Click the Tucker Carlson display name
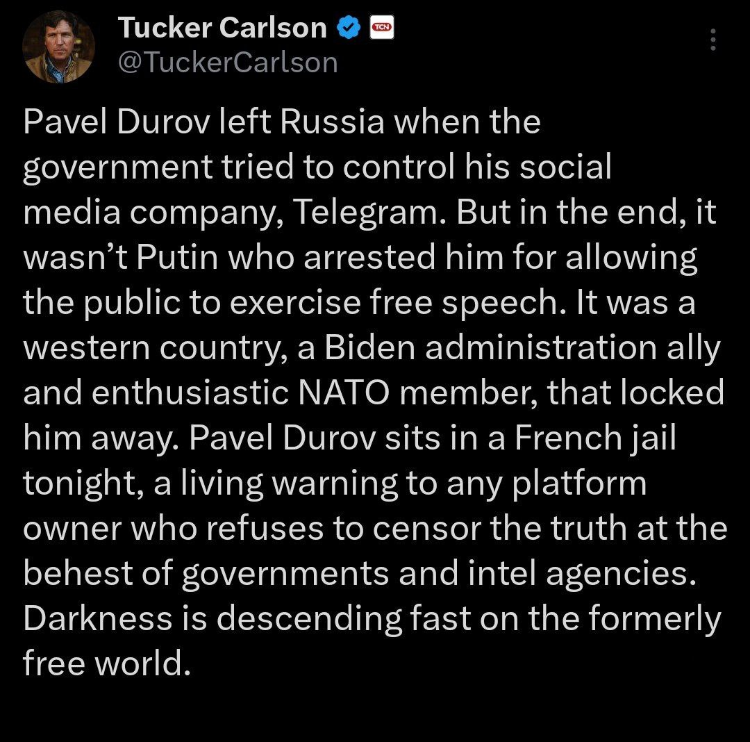 (x=222, y=27)
